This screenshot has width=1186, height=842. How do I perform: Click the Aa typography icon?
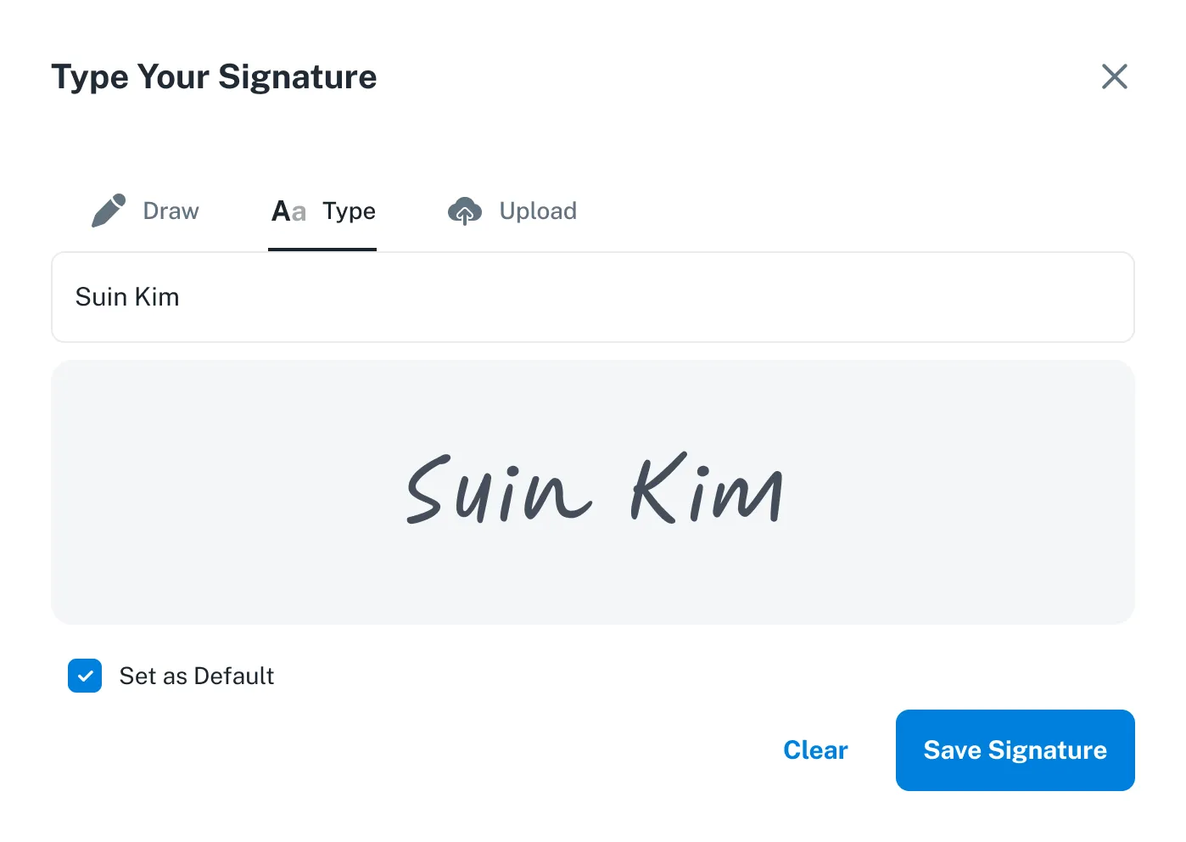pos(288,210)
